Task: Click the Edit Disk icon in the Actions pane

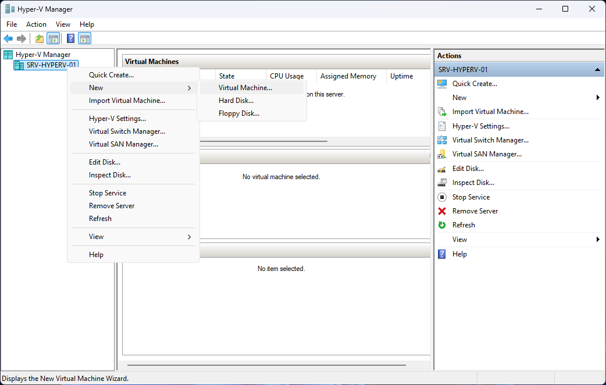Action: [x=442, y=169]
